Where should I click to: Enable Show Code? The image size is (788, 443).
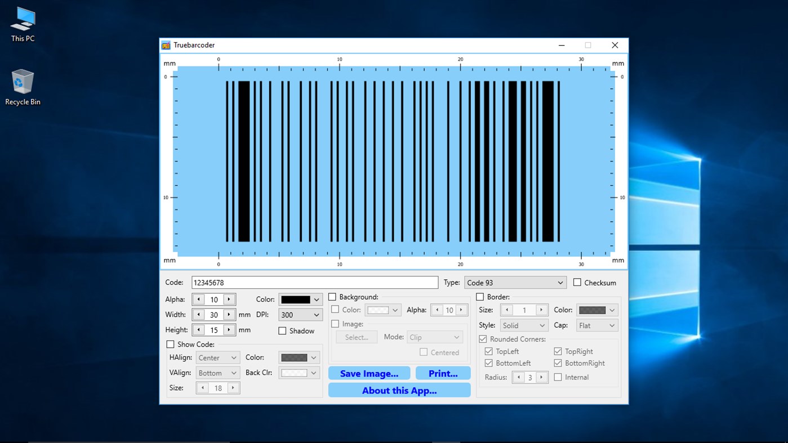tap(170, 344)
